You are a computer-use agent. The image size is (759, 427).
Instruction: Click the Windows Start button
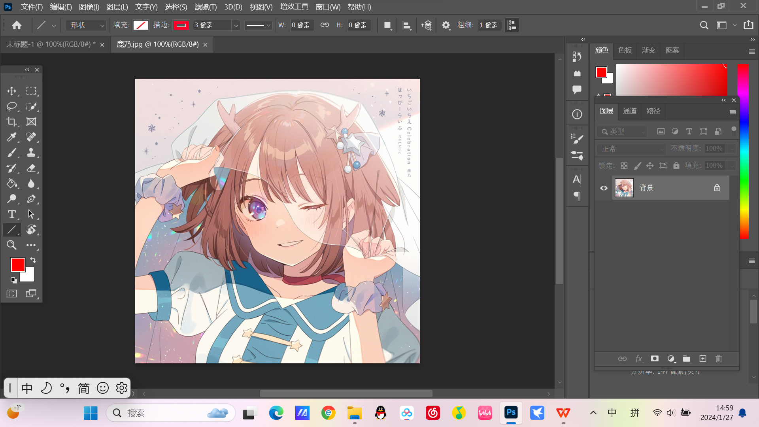(x=91, y=413)
